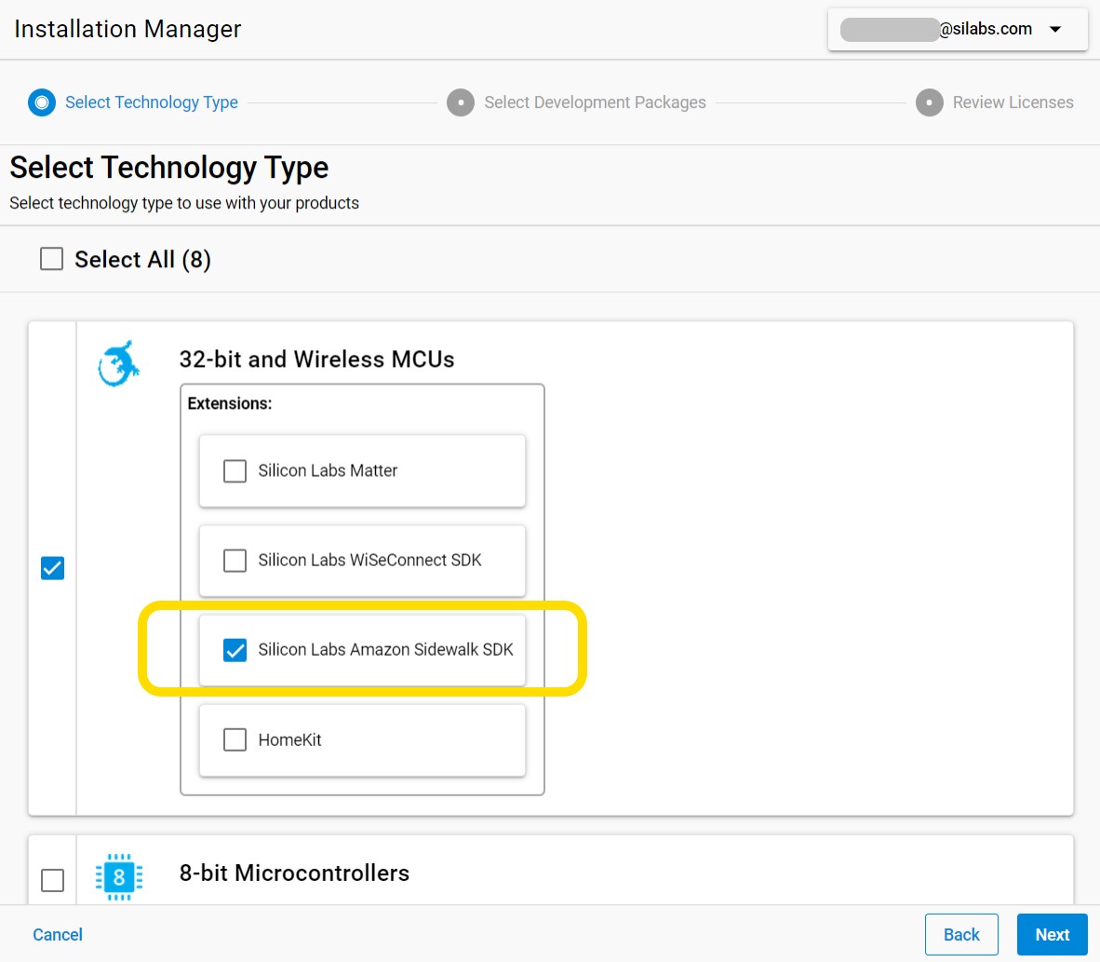This screenshot has width=1100, height=962.
Task: Click the 32-bit and Wireless MCUs heading
Action: [x=316, y=359]
